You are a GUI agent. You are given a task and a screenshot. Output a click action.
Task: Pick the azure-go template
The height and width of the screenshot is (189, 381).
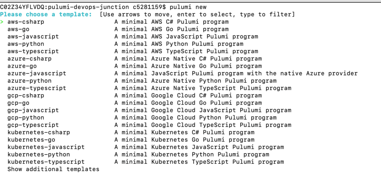click(135, 66)
